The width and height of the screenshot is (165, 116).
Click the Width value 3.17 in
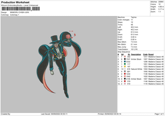coord(161,9)
